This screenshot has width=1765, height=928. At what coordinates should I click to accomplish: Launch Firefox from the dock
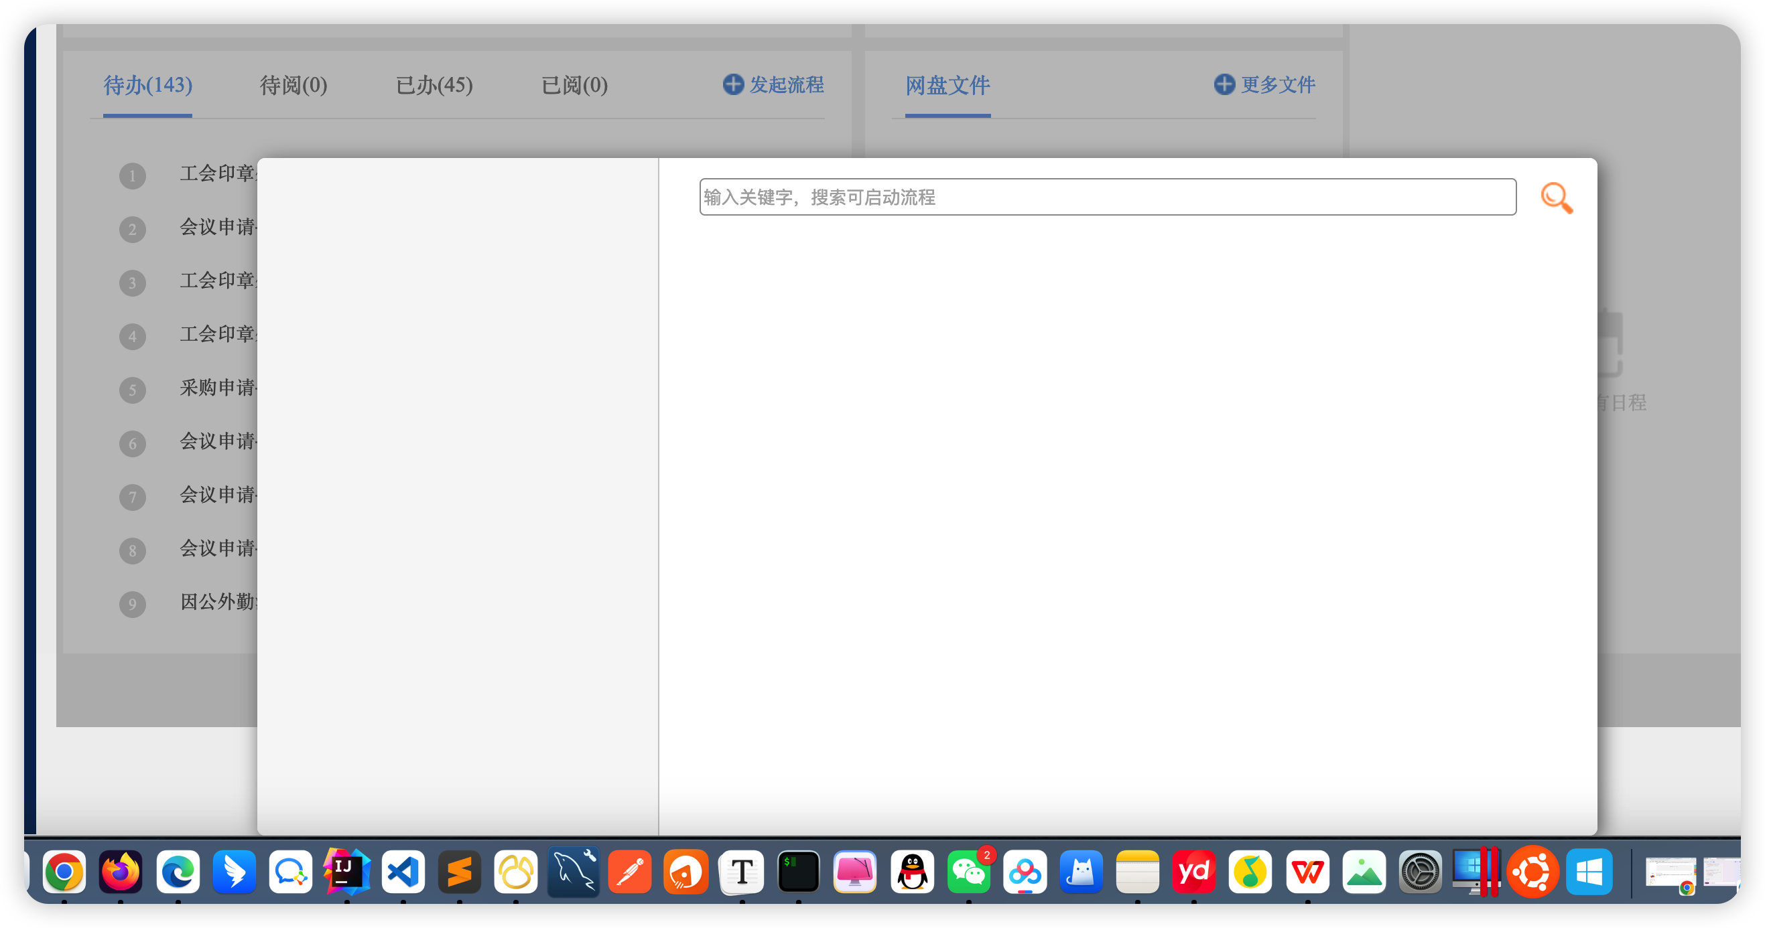coord(121,872)
